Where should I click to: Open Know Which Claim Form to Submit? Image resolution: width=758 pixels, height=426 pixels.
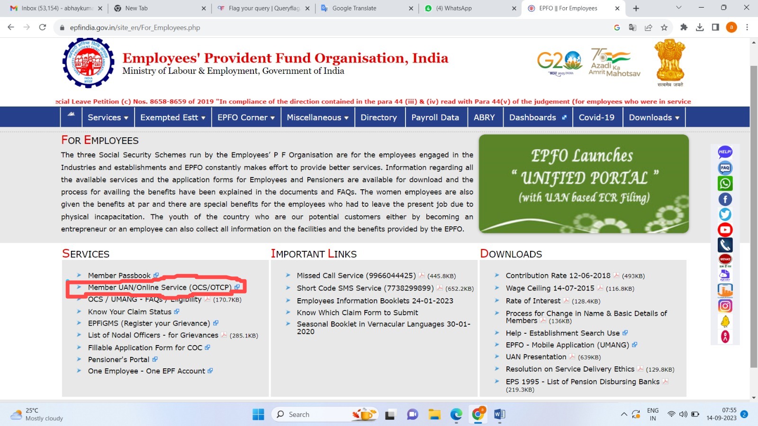[357, 313]
